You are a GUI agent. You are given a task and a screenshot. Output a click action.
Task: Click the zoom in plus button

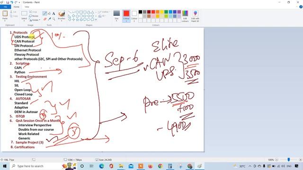[x=300, y=160]
